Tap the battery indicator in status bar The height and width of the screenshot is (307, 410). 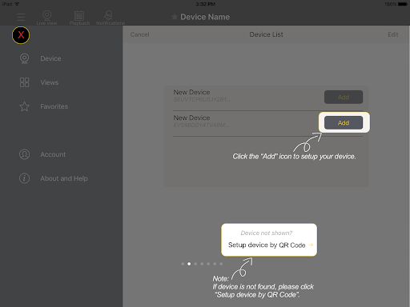403,4
